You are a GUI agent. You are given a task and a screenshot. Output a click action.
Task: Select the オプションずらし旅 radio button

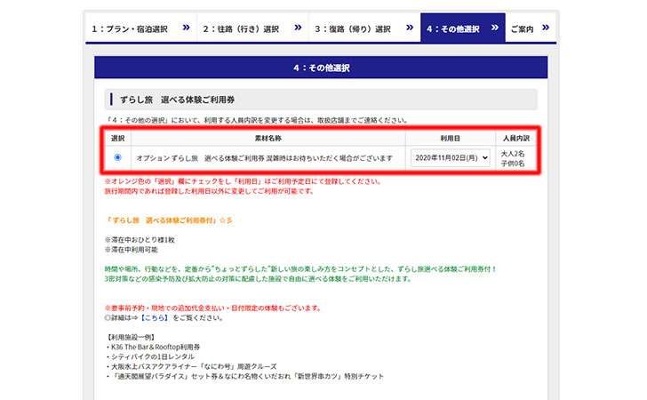(117, 157)
